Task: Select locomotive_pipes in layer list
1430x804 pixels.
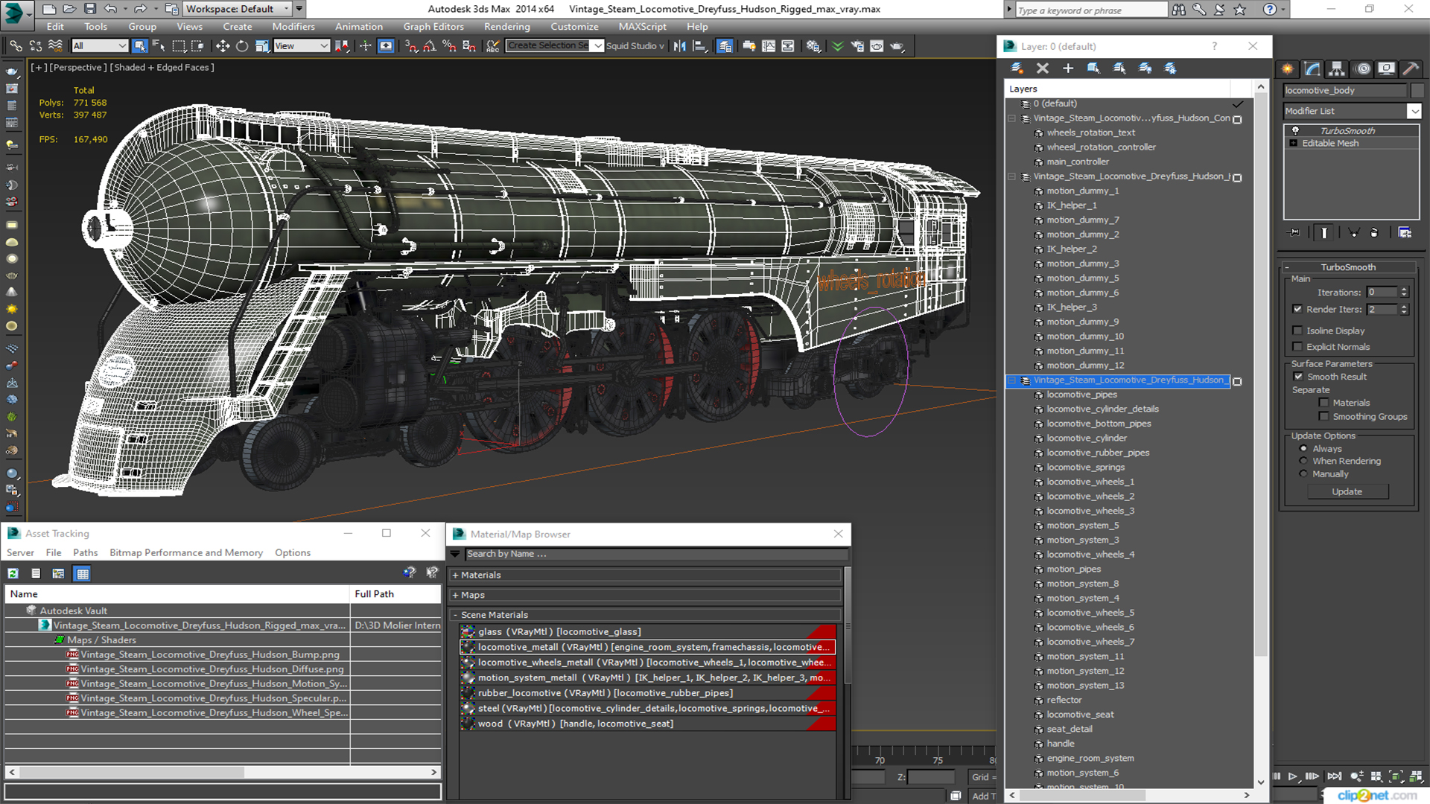Action: 1081,395
